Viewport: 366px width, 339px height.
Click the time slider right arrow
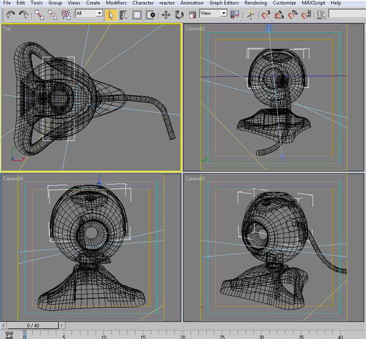tap(62, 326)
